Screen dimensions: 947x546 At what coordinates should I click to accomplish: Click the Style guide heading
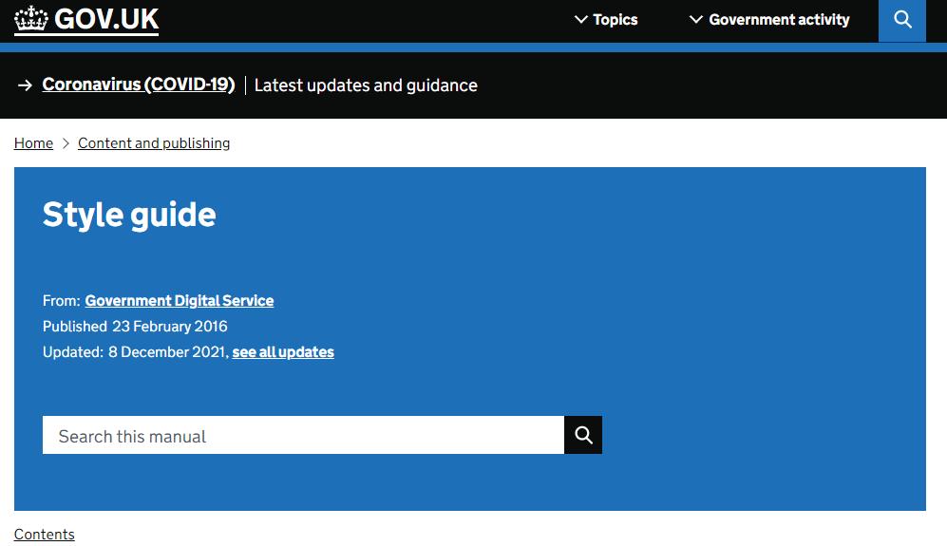tap(129, 215)
